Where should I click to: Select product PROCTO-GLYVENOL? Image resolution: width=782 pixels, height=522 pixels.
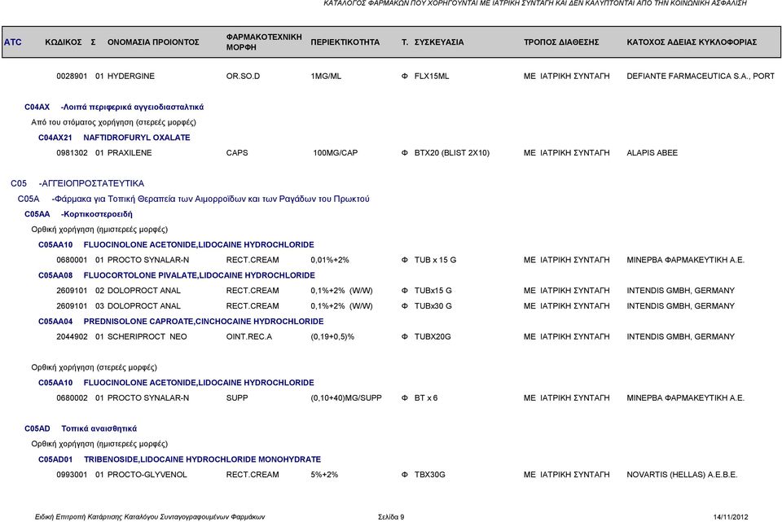pyautogui.click(x=147, y=475)
